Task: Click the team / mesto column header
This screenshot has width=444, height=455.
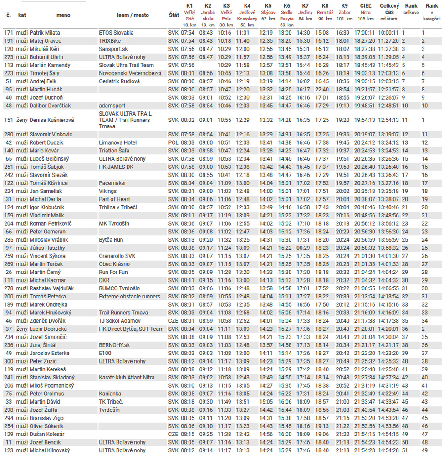Action: [x=129, y=15]
